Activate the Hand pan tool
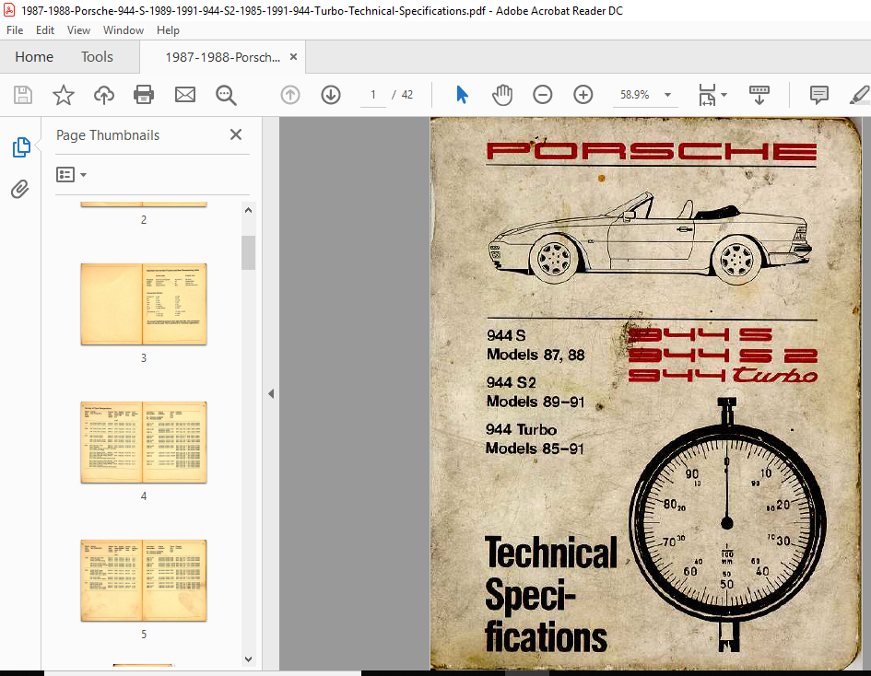Image resolution: width=871 pixels, height=676 pixels. click(x=502, y=95)
